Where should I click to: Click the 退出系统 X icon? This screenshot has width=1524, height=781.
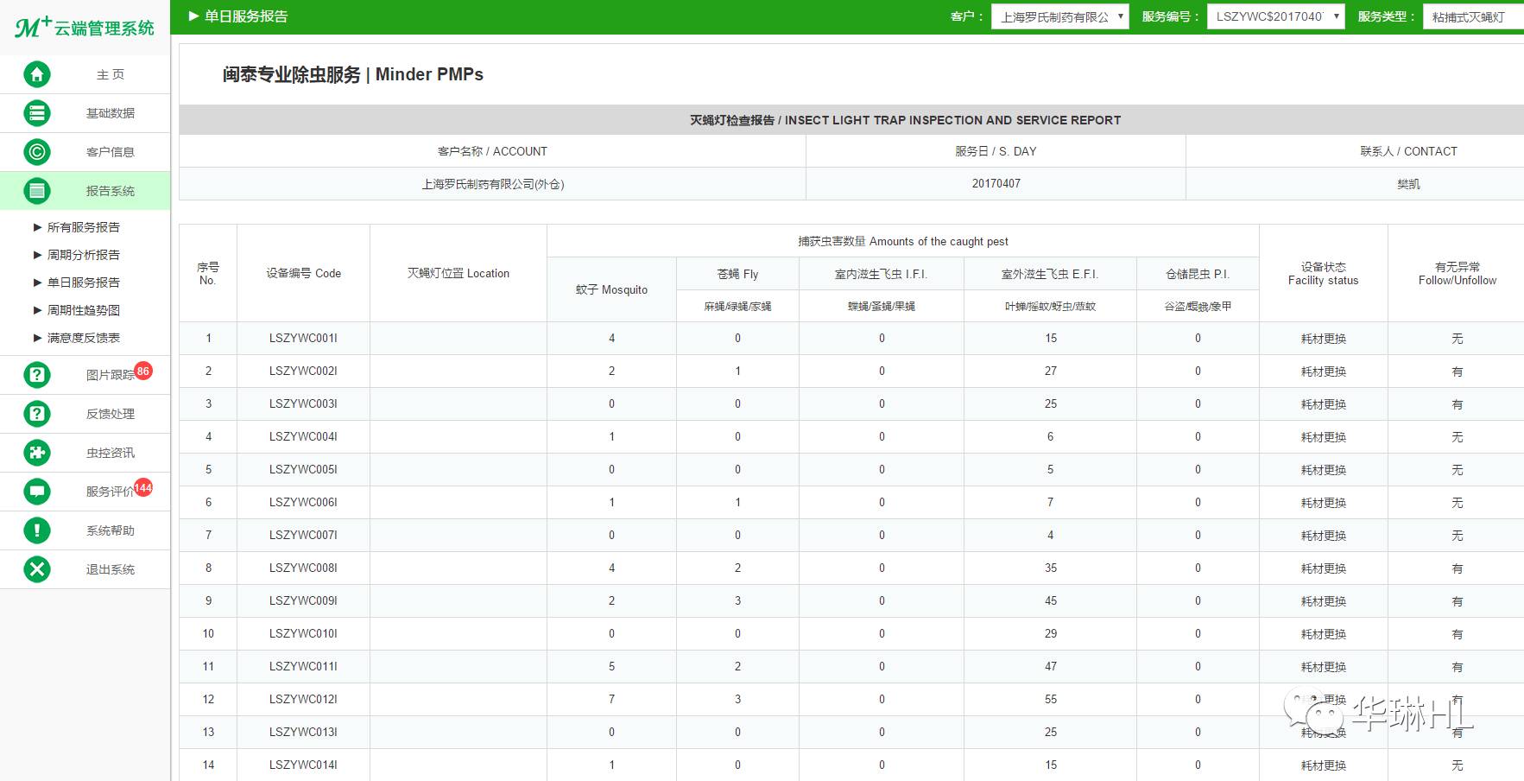pyautogui.click(x=37, y=569)
